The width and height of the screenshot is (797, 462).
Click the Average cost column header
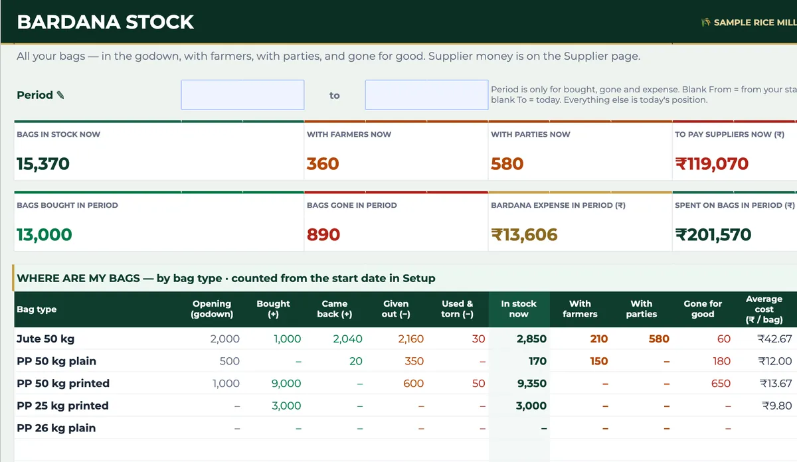tap(764, 309)
